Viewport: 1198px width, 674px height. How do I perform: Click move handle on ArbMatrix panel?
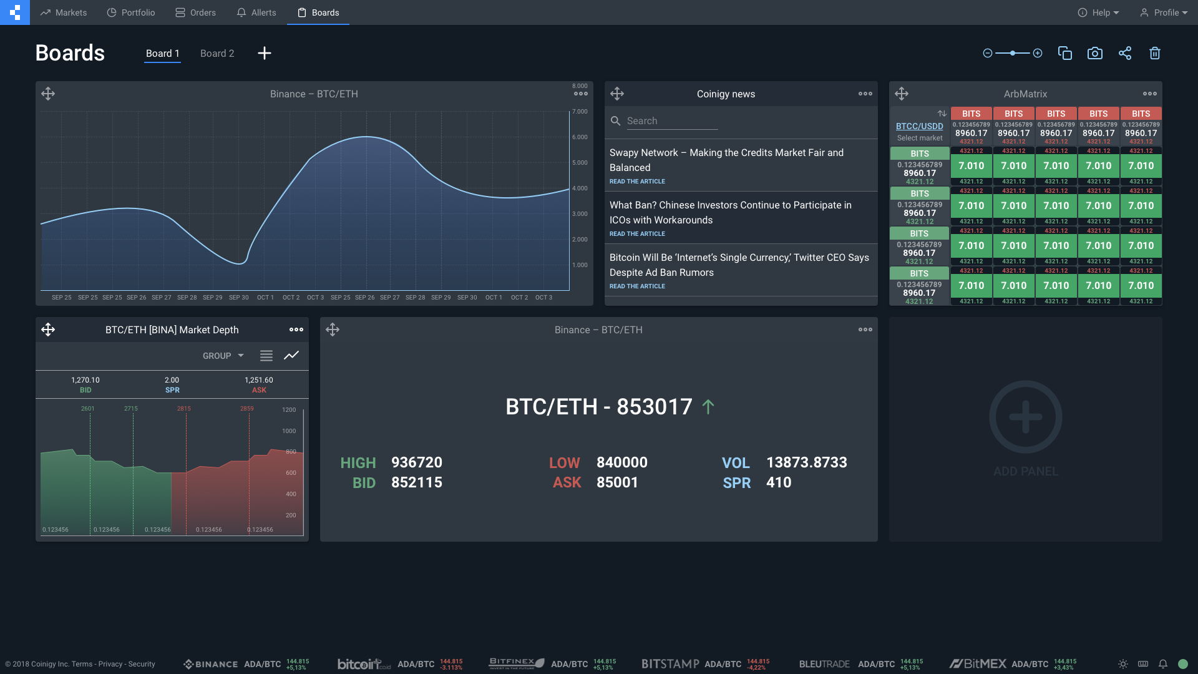[x=902, y=94]
